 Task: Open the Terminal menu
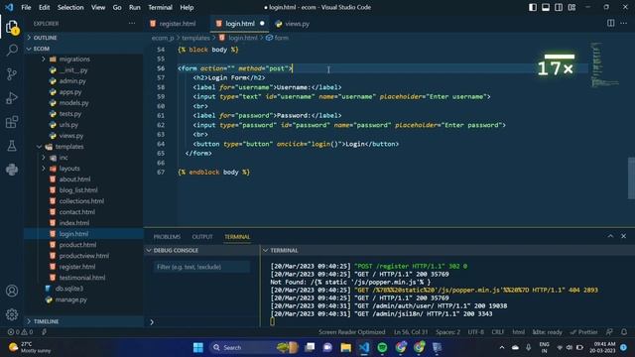point(160,7)
